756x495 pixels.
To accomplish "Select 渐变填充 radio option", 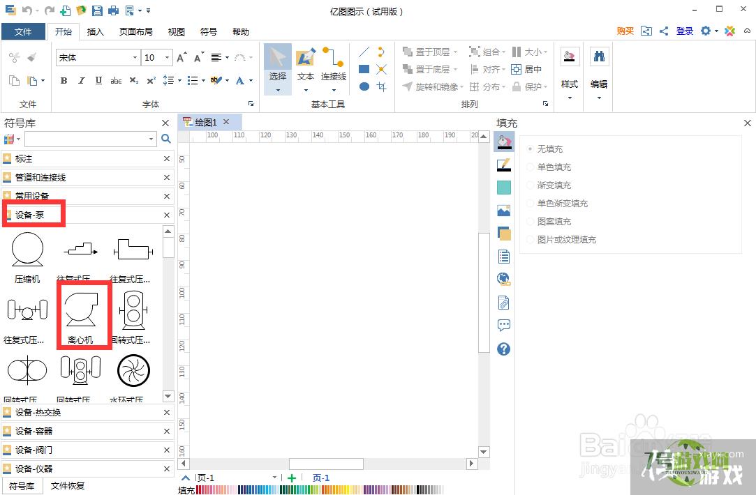I will 530,185.
